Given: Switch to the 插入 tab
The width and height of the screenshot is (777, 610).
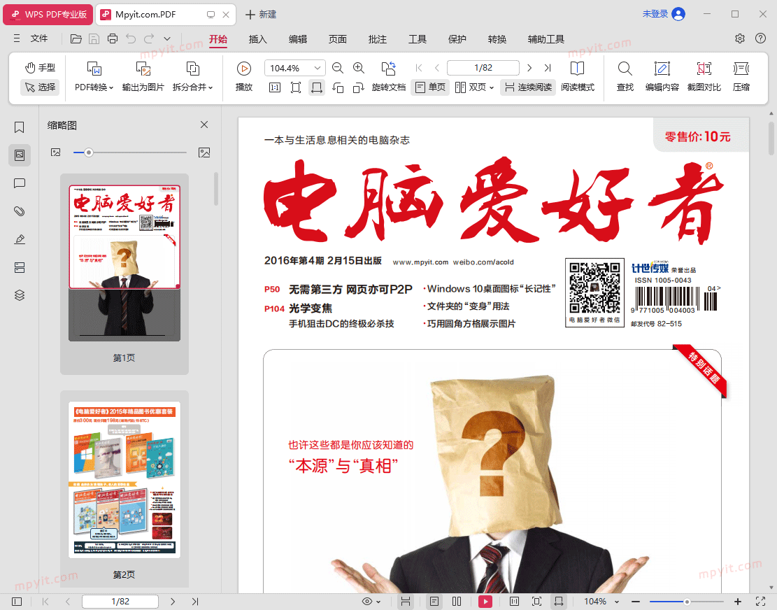Looking at the screenshot, I should pyautogui.click(x=257, y=39).
